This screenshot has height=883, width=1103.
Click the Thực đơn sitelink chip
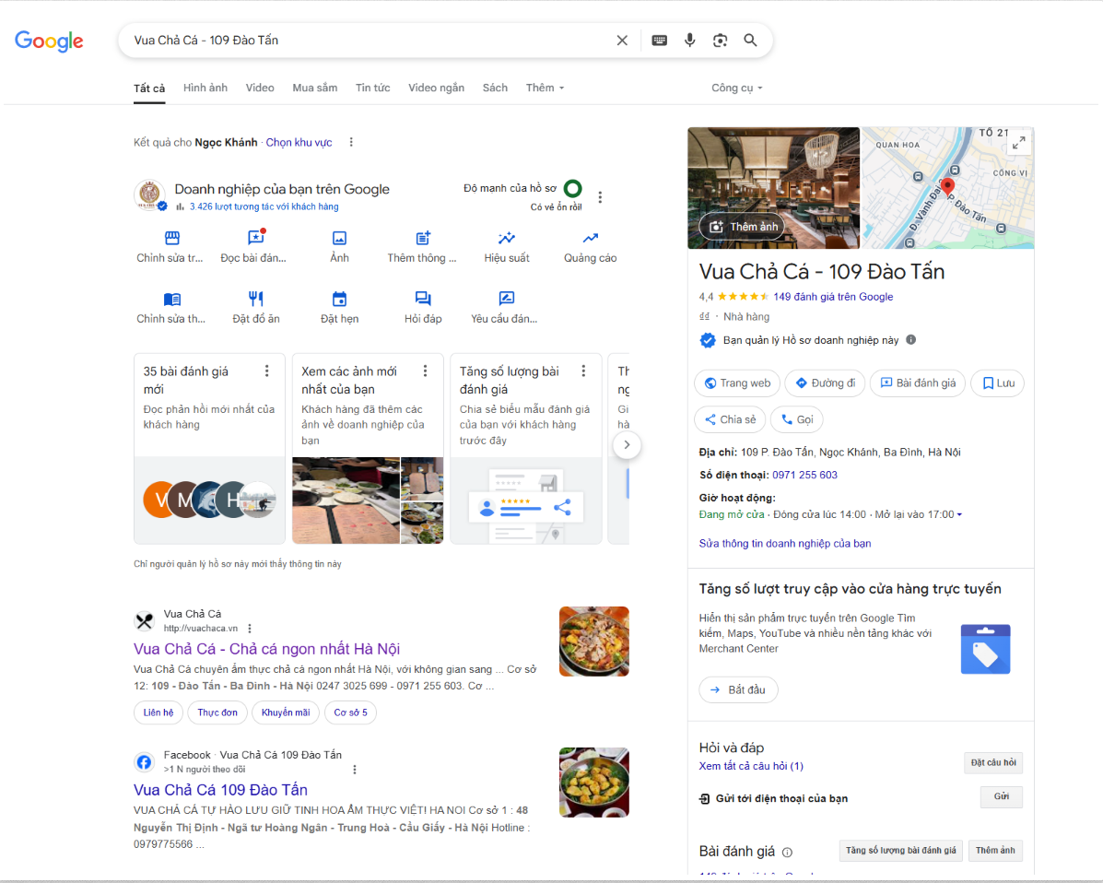point(217,712)
